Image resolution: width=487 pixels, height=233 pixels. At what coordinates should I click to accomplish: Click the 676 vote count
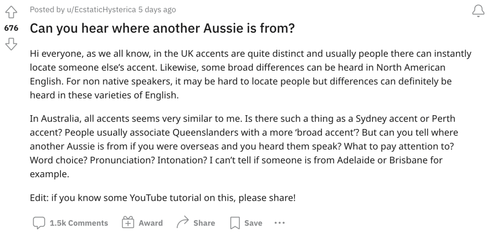point(11,28)
